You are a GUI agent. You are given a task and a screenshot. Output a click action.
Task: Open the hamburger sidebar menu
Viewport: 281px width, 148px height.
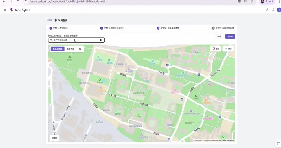[5, 10]
